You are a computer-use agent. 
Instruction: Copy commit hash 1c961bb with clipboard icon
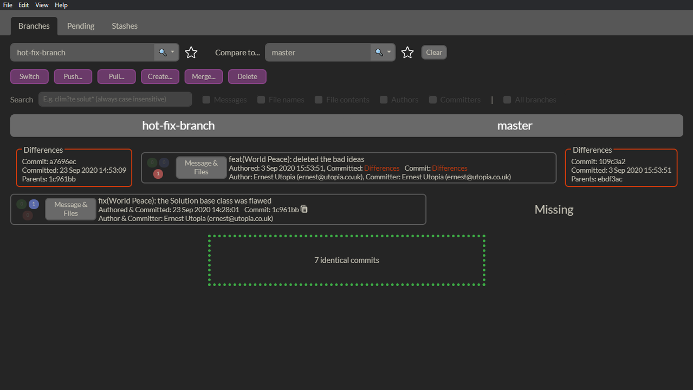pos(305,210)
